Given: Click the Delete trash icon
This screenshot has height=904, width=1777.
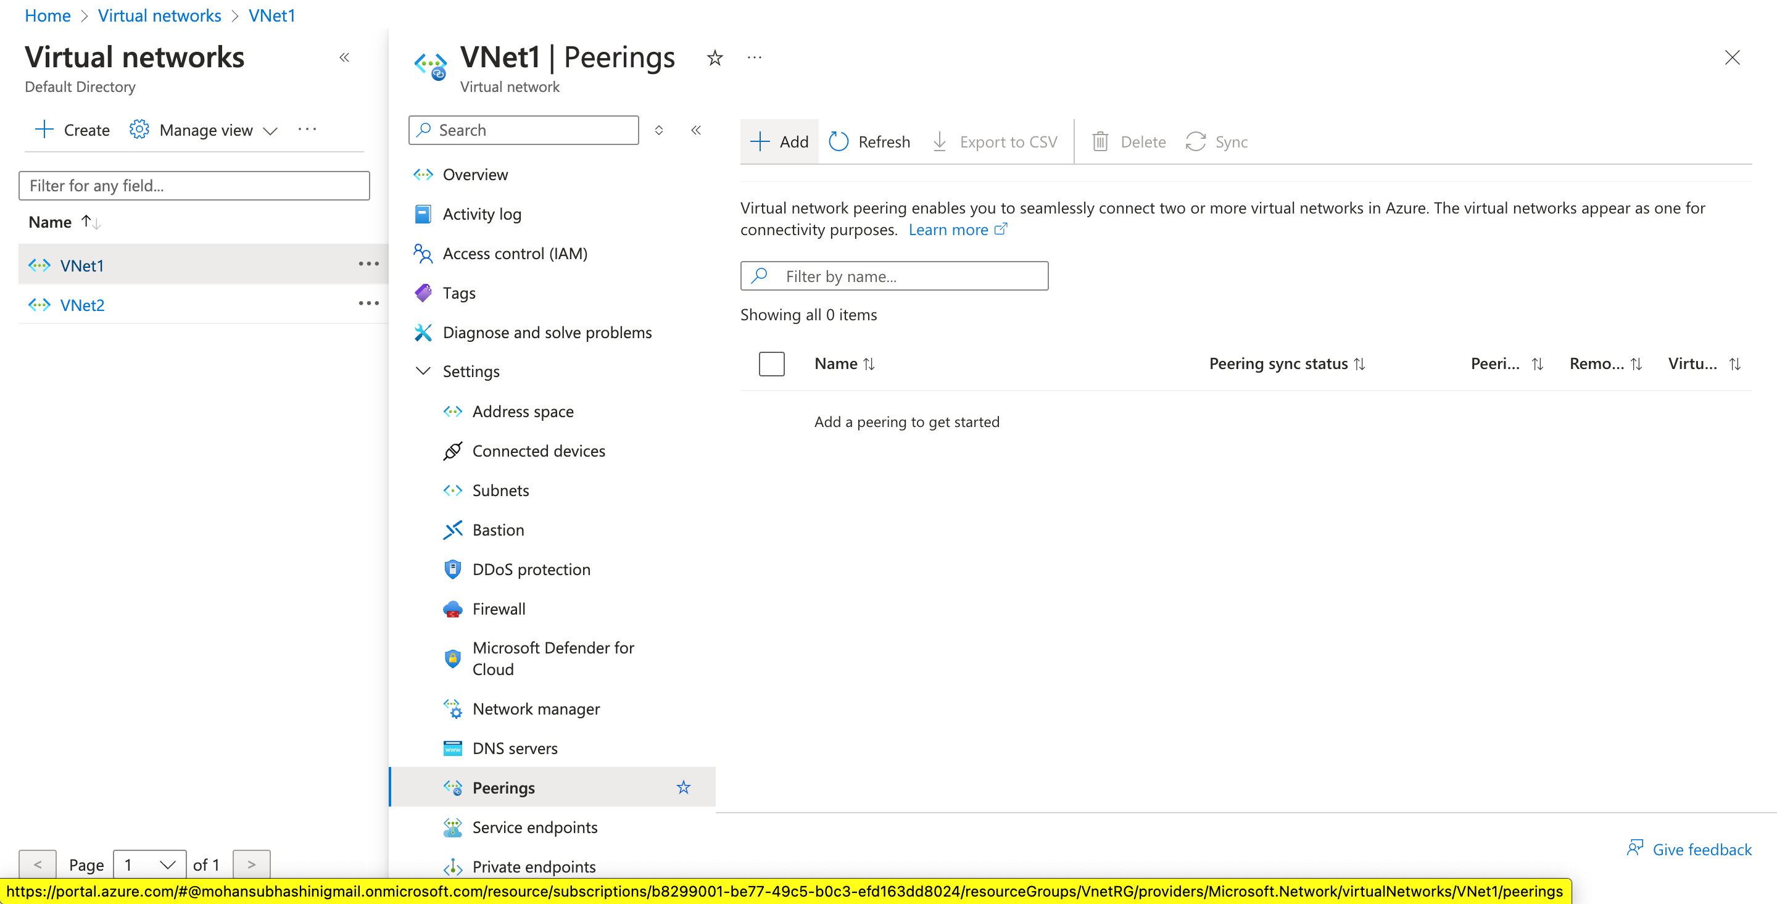Looking at the screenshot, I should 1101,141.
